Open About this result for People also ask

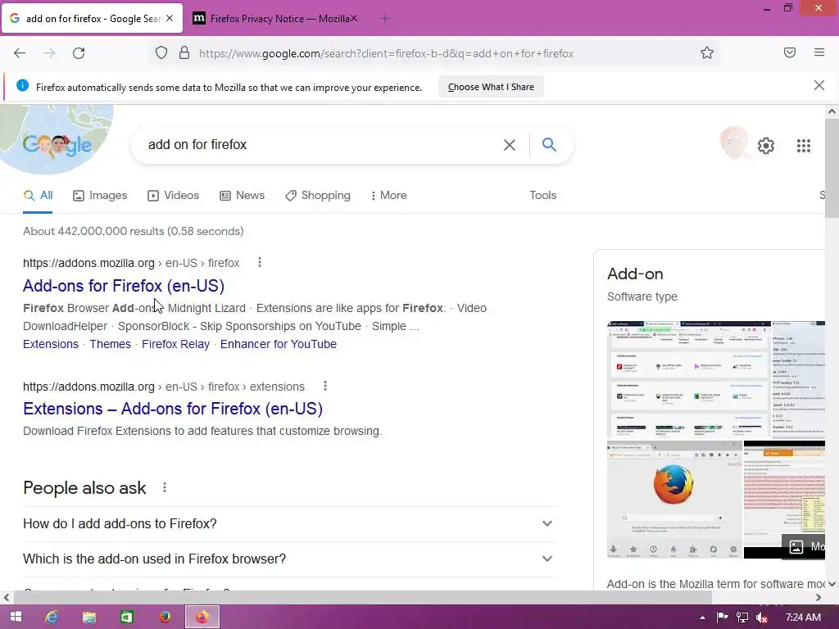(165, 487)
